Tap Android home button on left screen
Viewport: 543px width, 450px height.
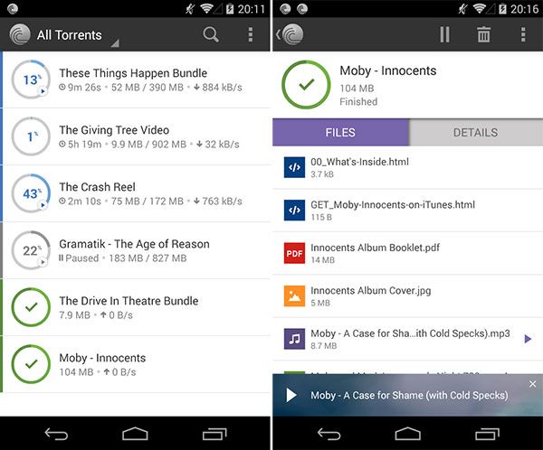135,434
